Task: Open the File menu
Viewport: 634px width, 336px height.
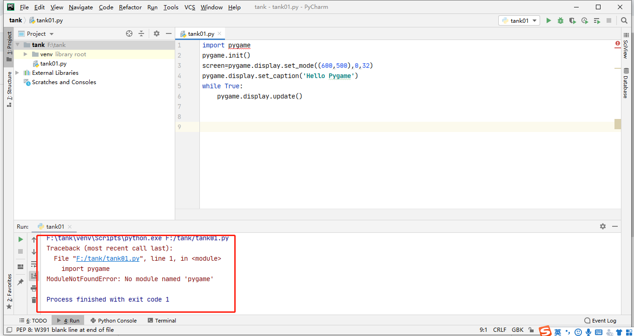Action: (24, 7)
